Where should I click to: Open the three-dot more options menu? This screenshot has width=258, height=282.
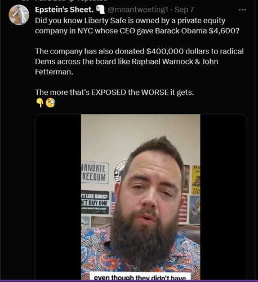(x=242, y=10)
